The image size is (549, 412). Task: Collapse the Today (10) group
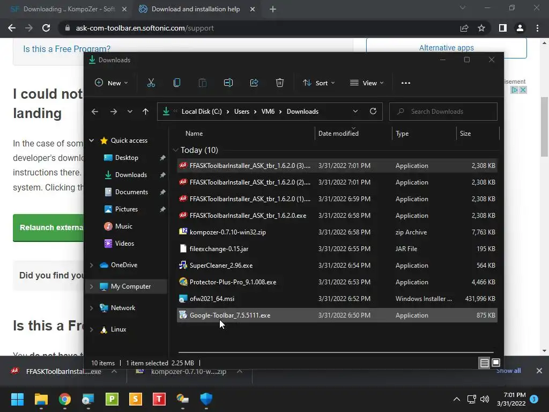175,150
